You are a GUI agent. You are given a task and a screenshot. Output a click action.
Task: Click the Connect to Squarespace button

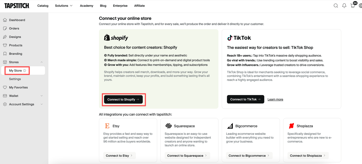pyautogui.click(x=187, y=156)
